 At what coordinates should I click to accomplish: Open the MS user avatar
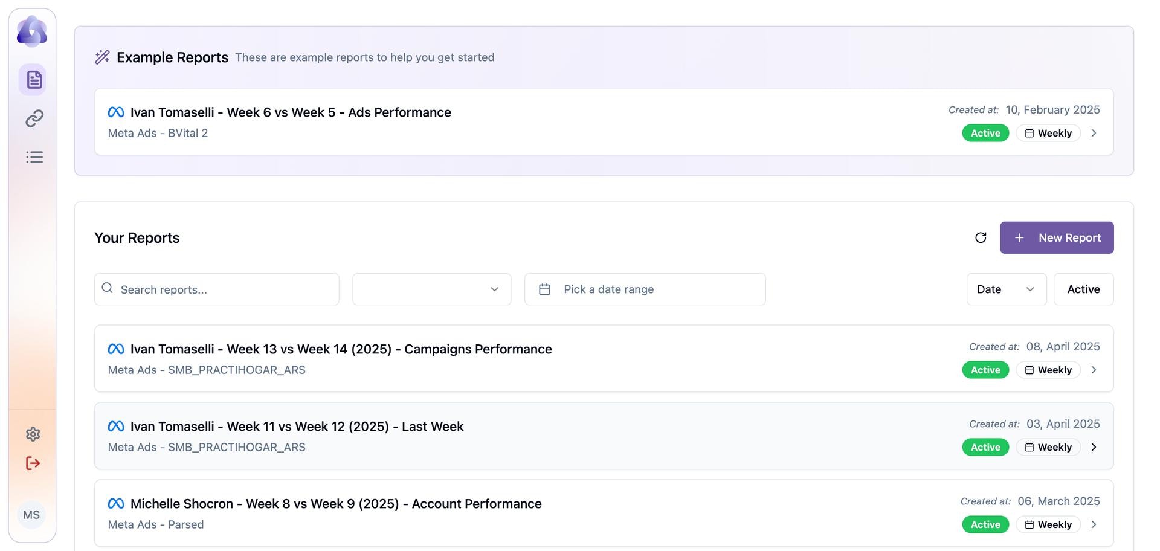click(x=31, y=515)
